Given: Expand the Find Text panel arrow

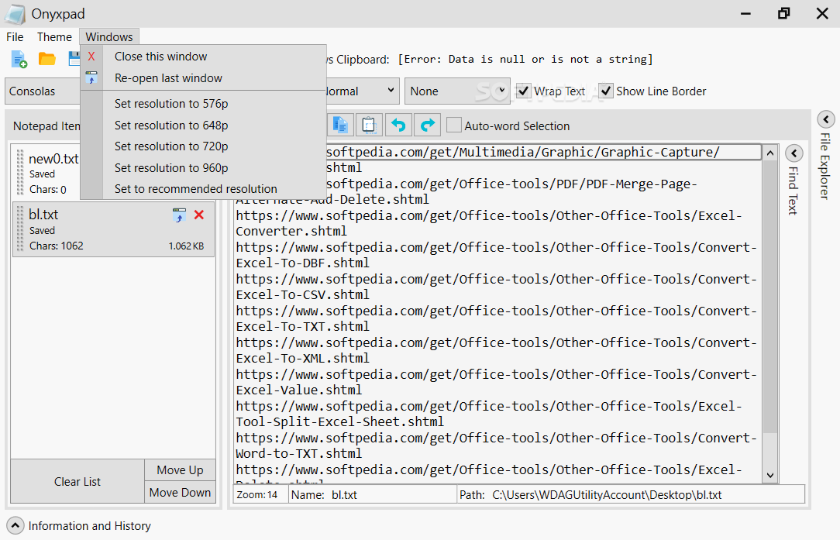Looking at the screenshot, I should [794, 153].
